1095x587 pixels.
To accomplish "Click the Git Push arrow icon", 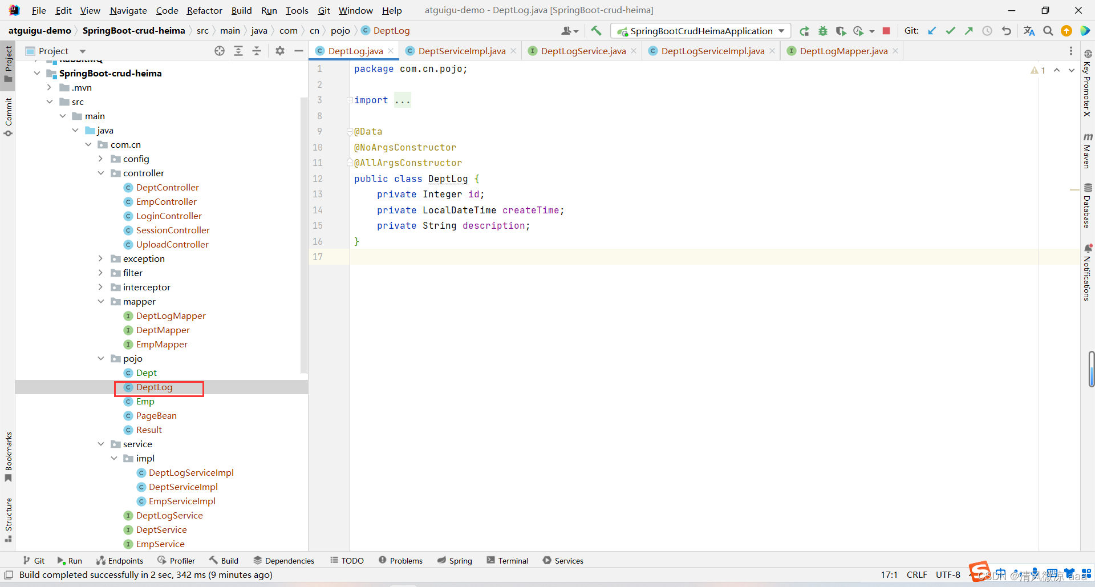I will pos(968,31).
